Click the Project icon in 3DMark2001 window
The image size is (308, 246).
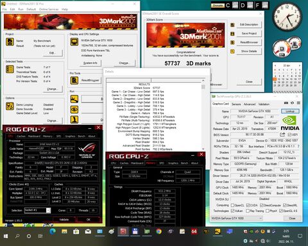coord(10,42)
